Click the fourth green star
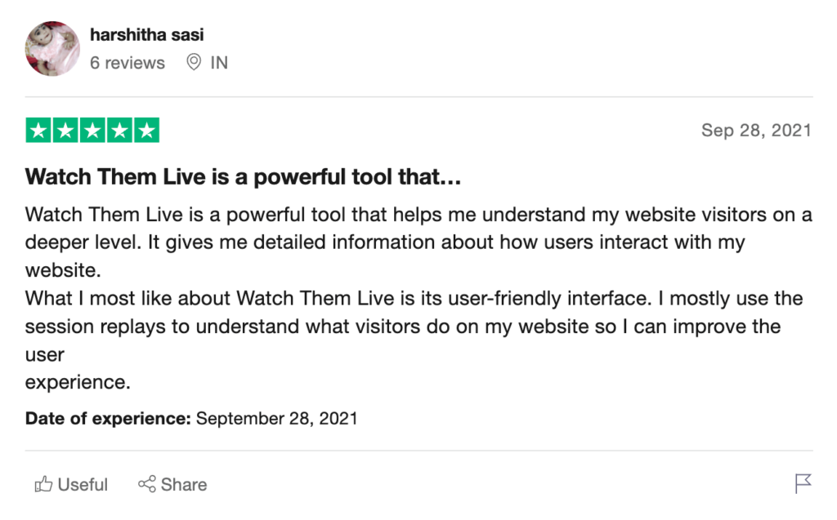 [119, 130]
